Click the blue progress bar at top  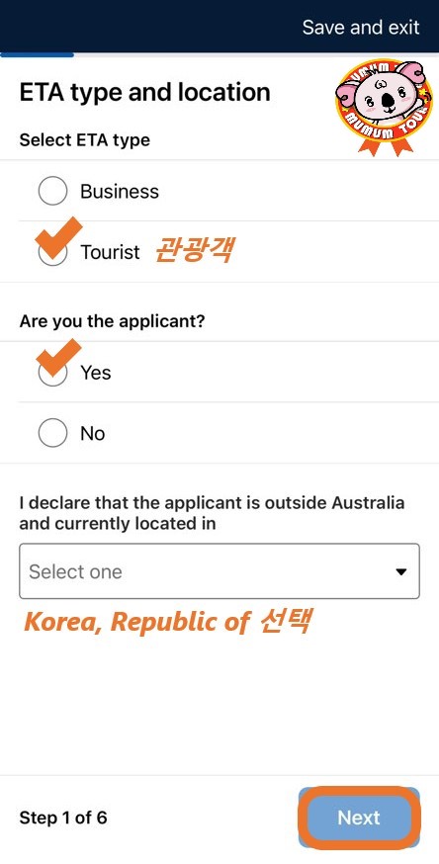[37, 54]
